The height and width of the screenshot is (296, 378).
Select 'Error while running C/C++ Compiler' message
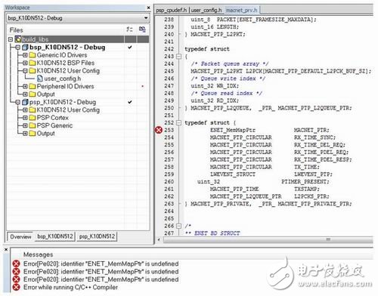click(x=70, y=287)
